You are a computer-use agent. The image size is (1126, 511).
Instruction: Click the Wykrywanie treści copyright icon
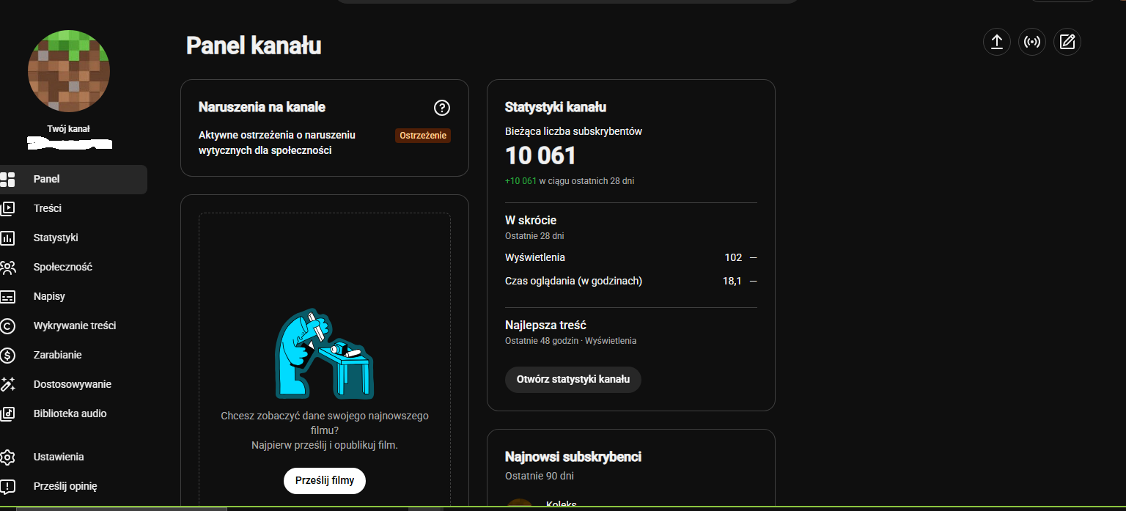[x=7, y=326]
